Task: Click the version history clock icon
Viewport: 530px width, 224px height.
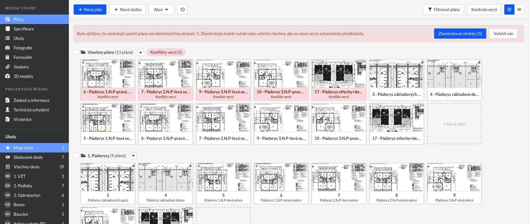Action: pyautogui.click(x=182, y=9)
